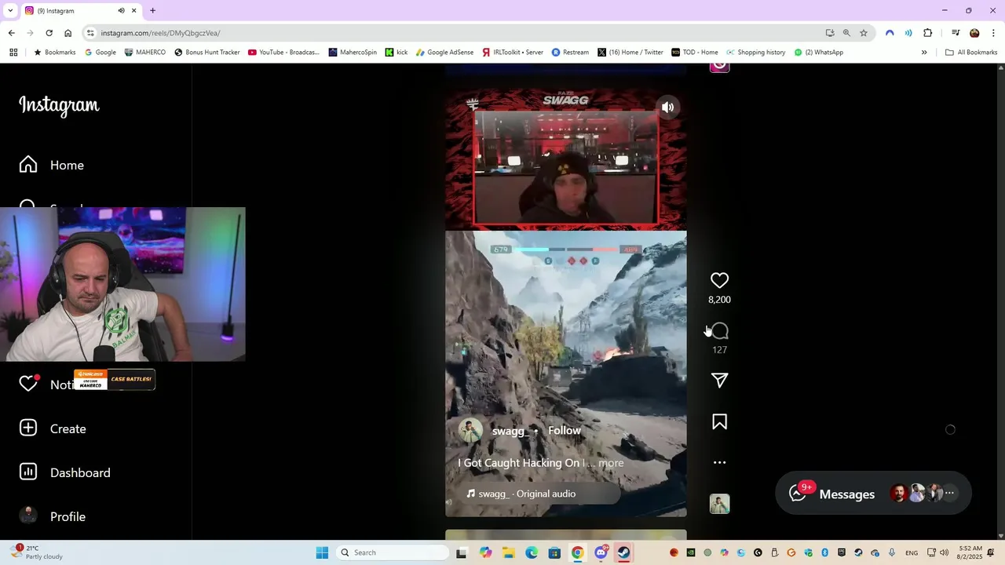Viewport: 1005px width, 565px height.
Task: Reload the Instagram page
Action: pos(49,33)
